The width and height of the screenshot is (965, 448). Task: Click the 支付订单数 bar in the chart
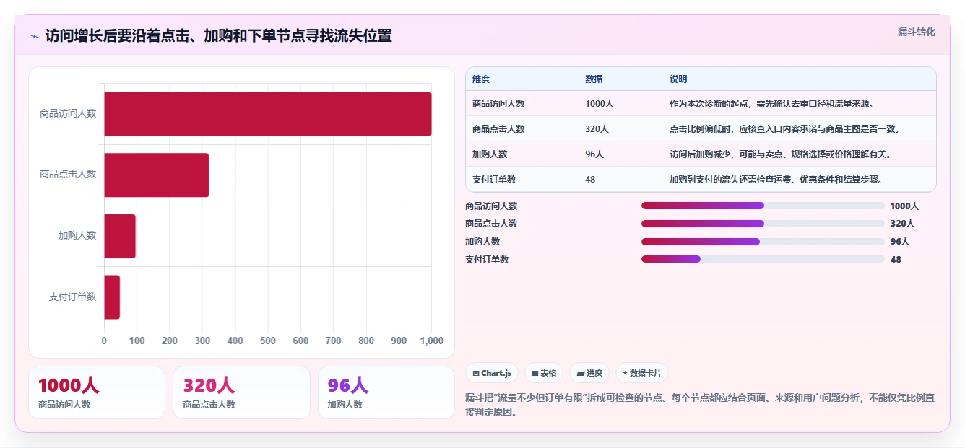click(x=112, y=297)
